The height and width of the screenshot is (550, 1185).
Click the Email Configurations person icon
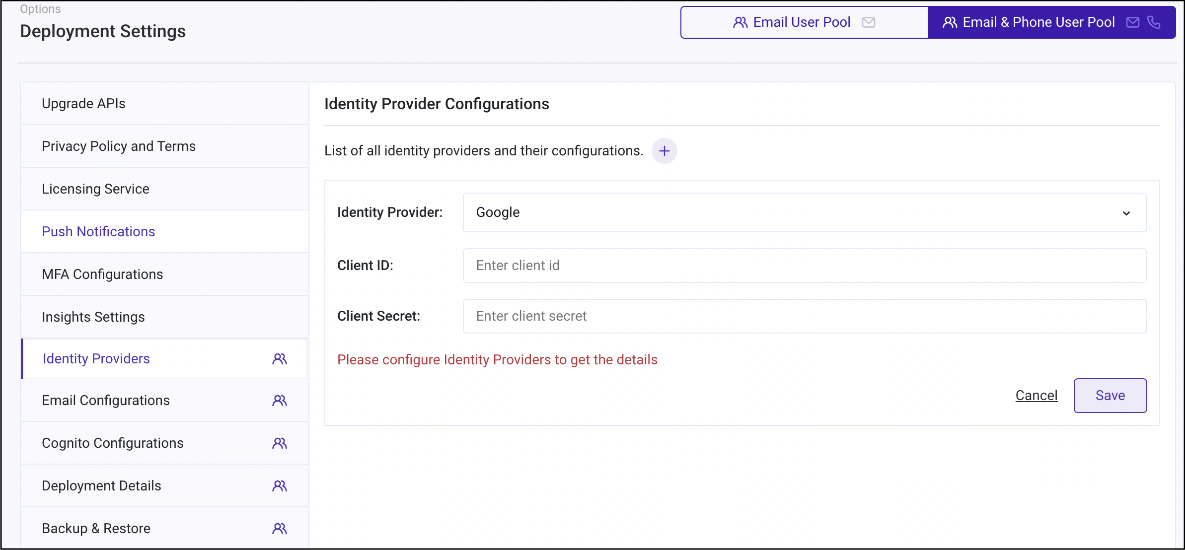pyautogui.click(x=279, y=401)
